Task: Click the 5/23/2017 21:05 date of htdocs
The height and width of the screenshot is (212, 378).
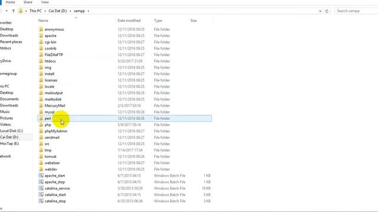Action: click(x=130, y=61)
